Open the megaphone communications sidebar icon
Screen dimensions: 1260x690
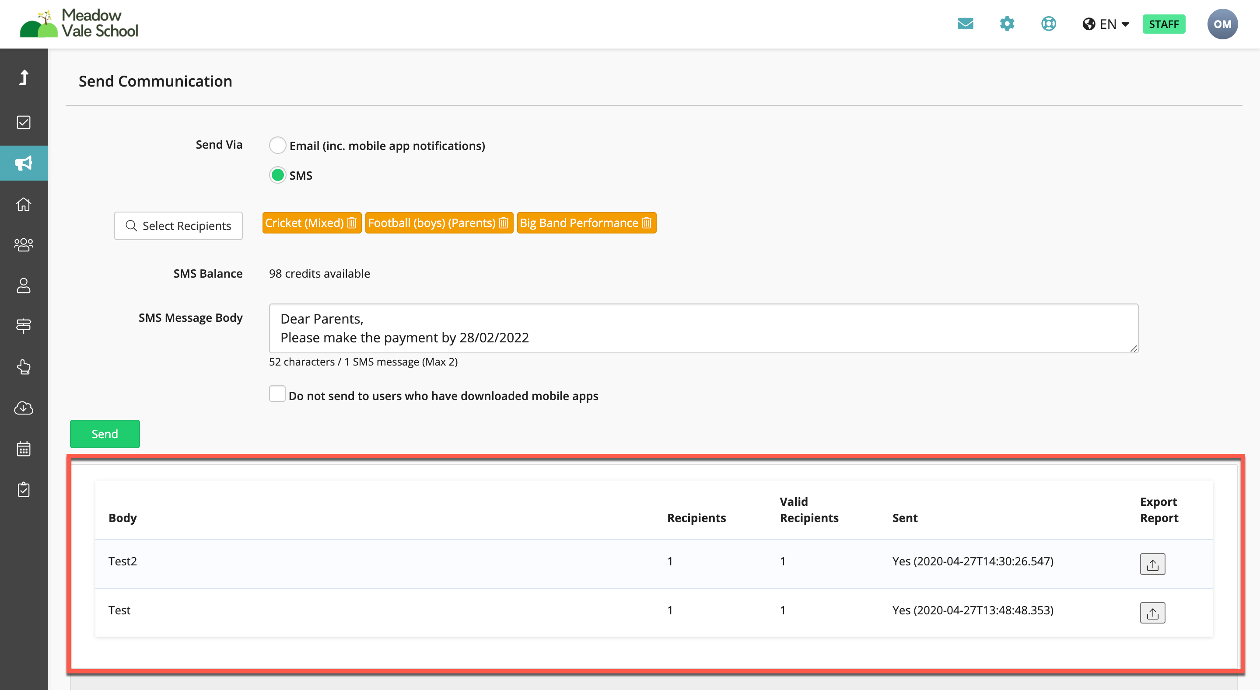(x=24, y=163)
